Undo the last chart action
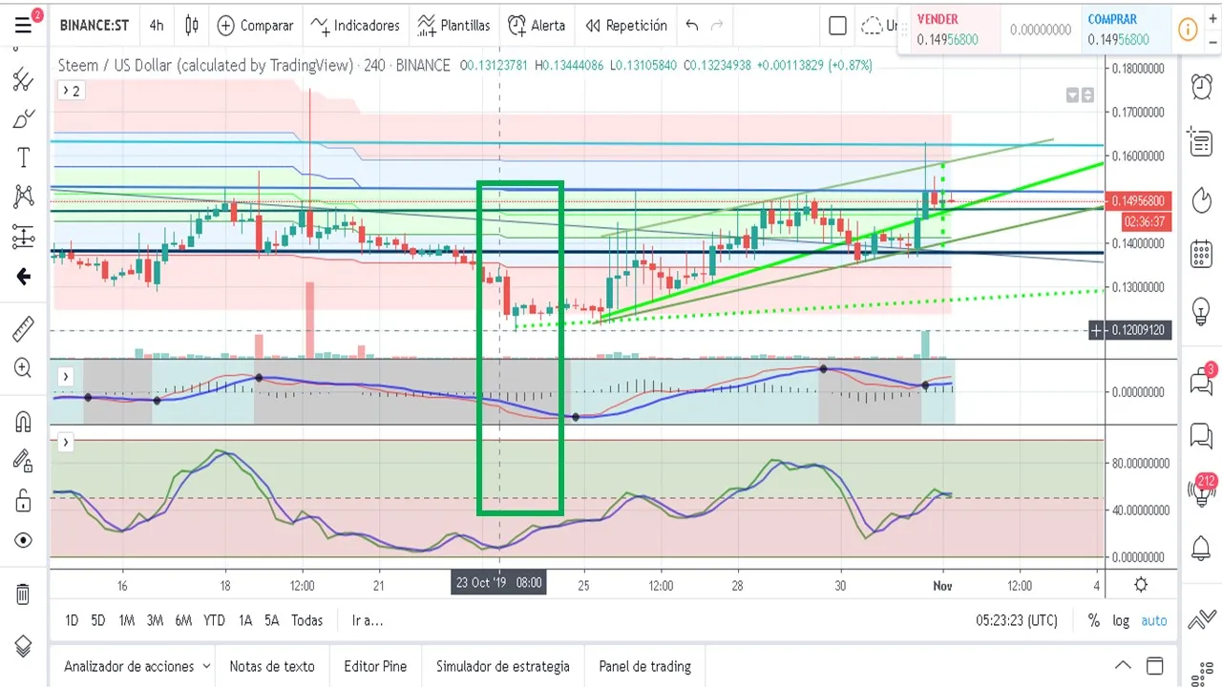Viewport: 1222px width, 687px height. 692,26
